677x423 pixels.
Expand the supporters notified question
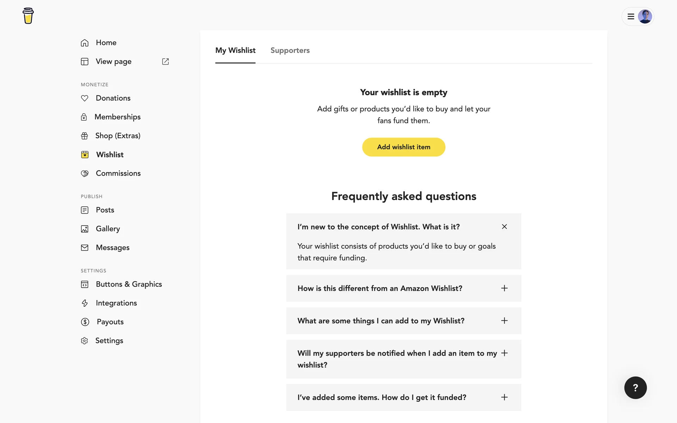(x=504, y=353)
